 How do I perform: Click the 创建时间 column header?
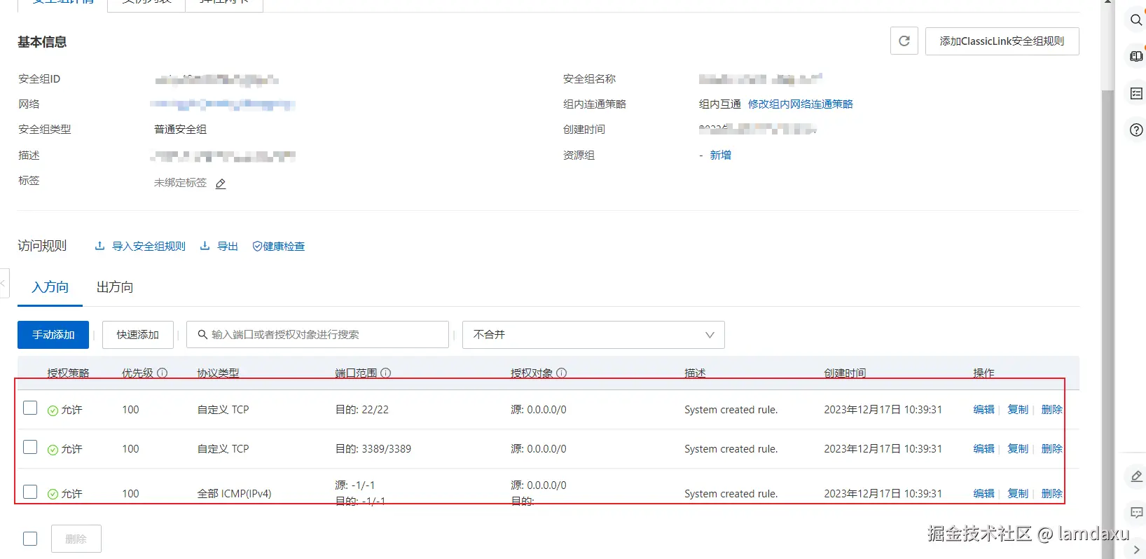point(845,373)
